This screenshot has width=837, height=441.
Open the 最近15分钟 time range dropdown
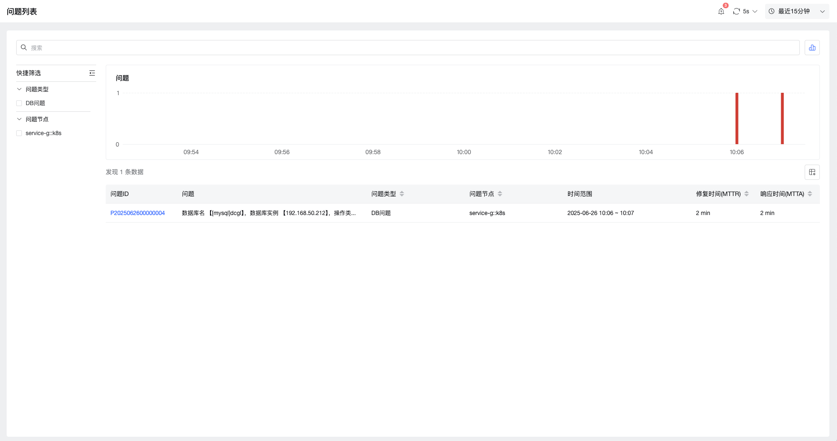797,11
